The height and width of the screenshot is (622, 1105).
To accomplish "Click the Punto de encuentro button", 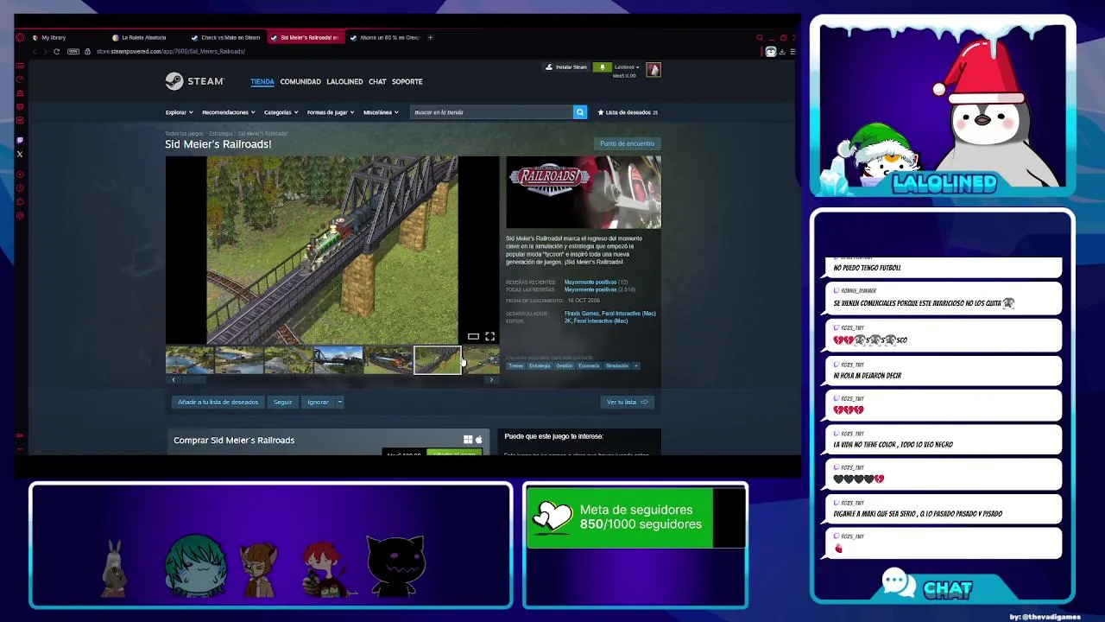I will coord(628,143).
